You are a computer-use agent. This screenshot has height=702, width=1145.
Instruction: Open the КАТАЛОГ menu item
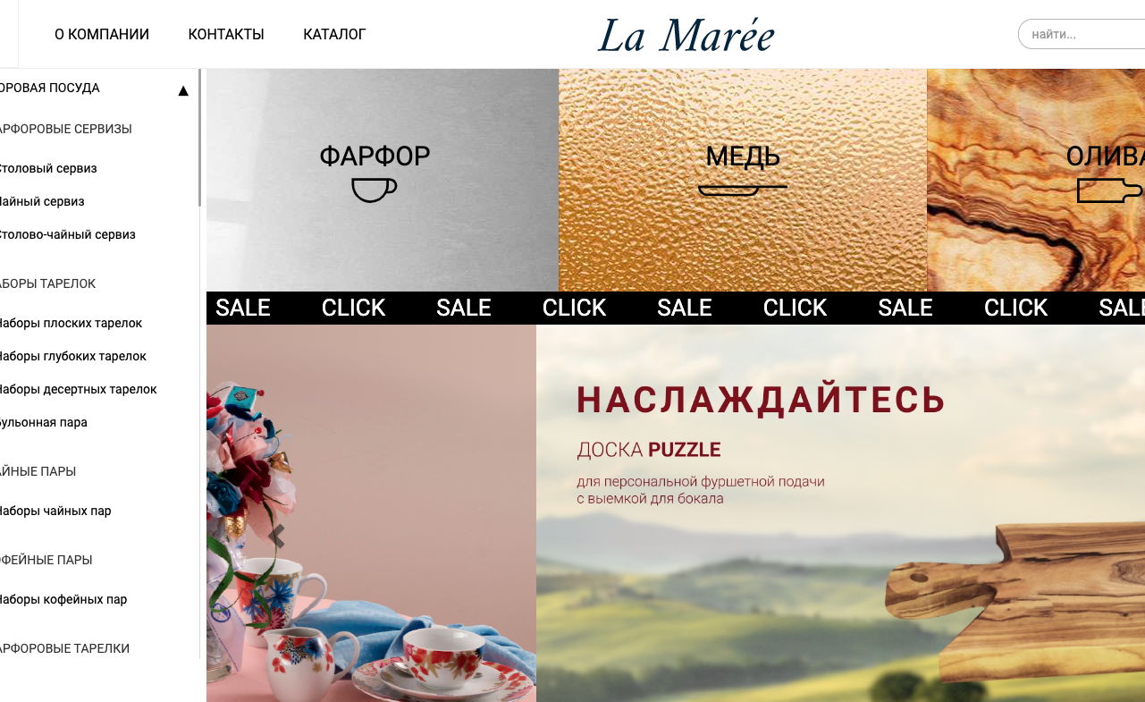pyautogui.click(x=334, y=35)
